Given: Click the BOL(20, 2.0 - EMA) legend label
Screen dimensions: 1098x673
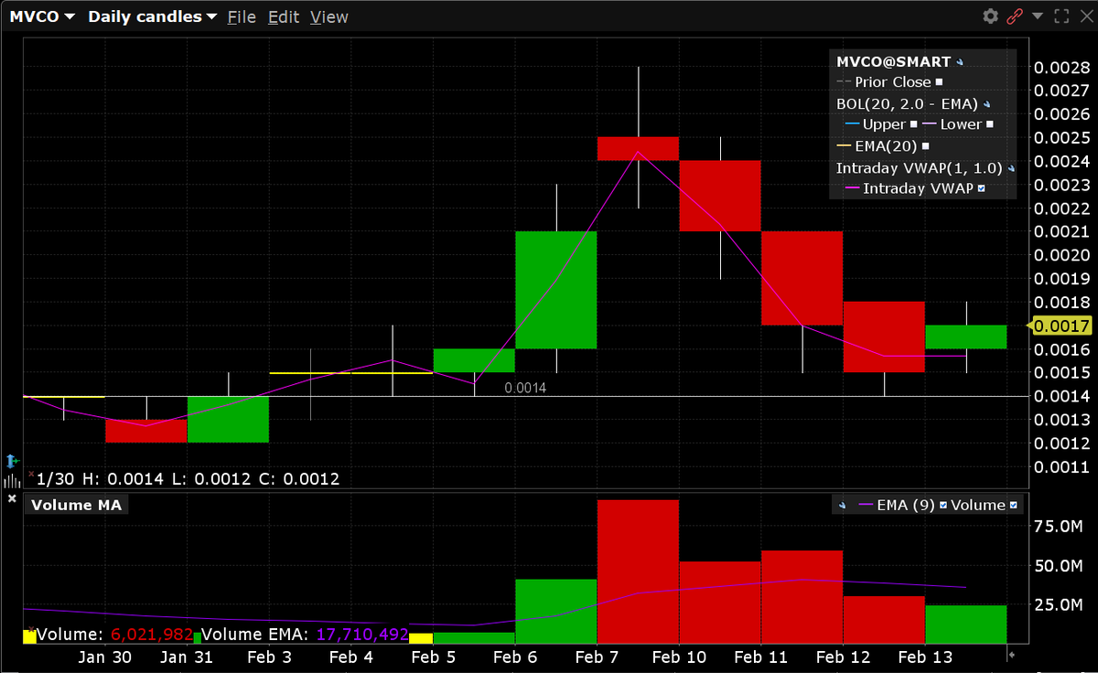Looking at the screenshot, I should tap(907, 103).
